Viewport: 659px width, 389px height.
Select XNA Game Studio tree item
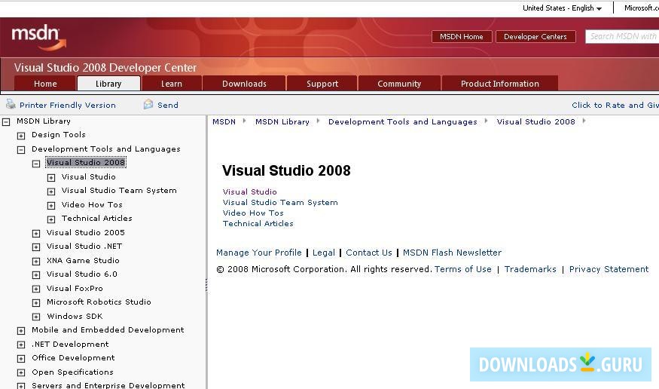click(83, 260)
